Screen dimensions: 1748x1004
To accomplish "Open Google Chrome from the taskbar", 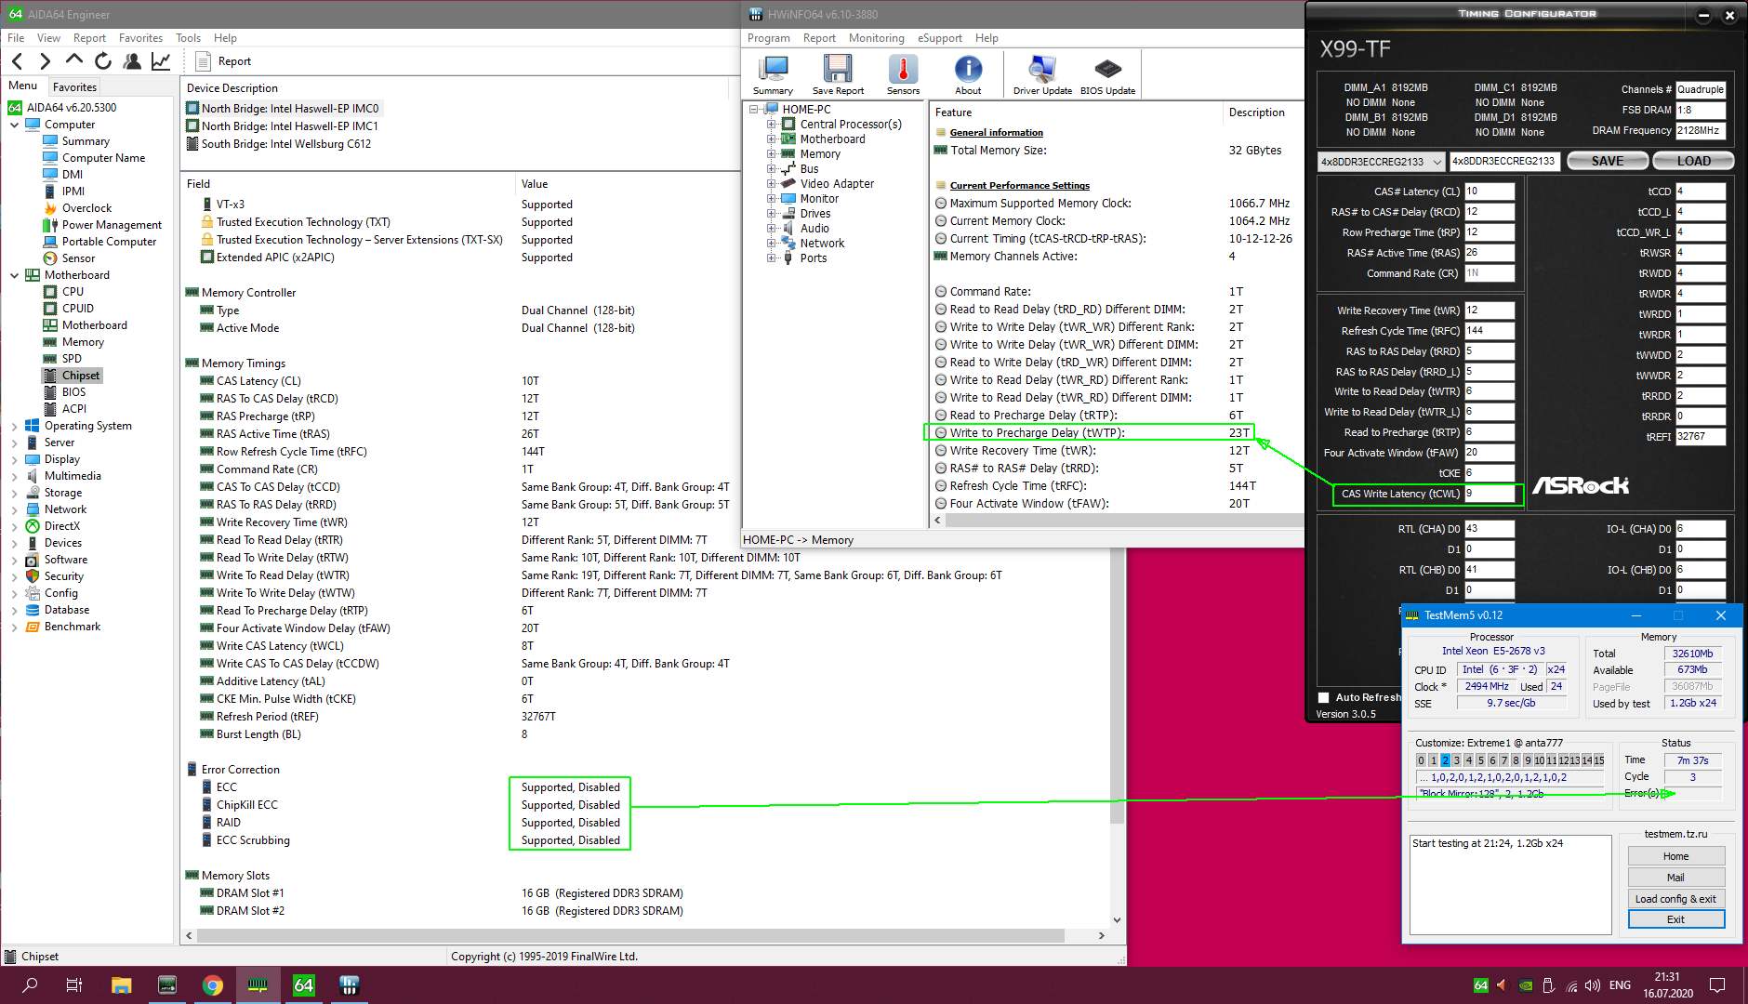I will coord(213,985).
